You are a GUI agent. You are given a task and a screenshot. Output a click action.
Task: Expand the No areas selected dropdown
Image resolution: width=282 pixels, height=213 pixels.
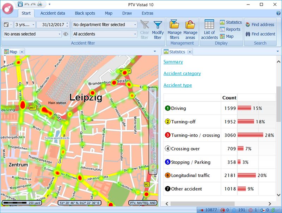[x=59, y=34]
